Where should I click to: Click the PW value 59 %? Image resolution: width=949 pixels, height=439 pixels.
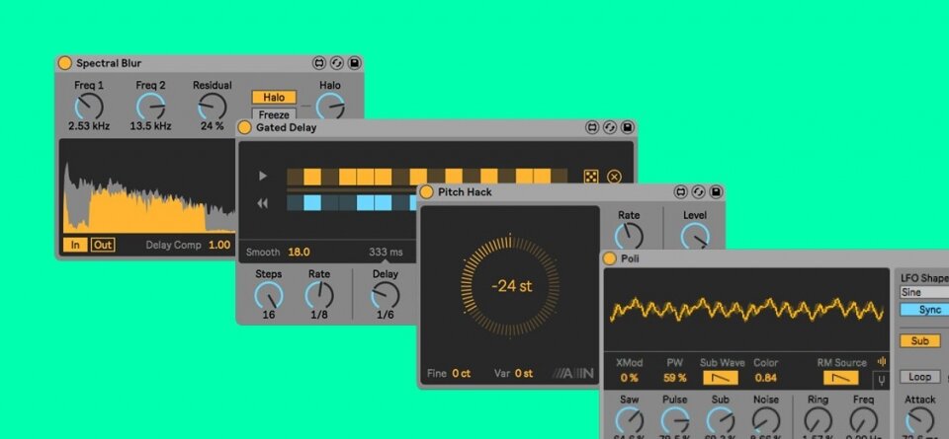(x=675, y=378)
